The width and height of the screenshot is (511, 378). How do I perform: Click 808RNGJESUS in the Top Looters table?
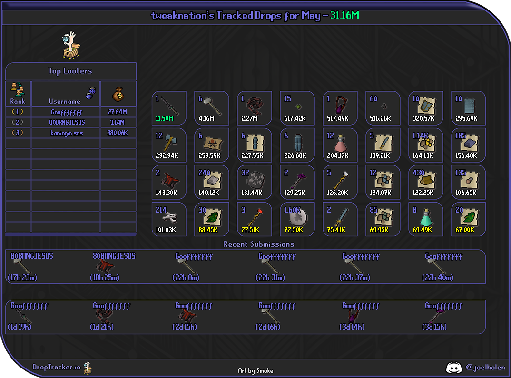(67, 122)
